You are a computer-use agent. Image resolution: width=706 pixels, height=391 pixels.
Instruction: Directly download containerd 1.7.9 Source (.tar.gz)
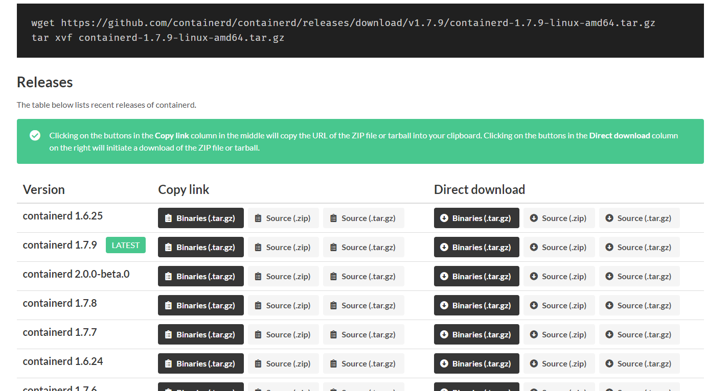[640, 247]
